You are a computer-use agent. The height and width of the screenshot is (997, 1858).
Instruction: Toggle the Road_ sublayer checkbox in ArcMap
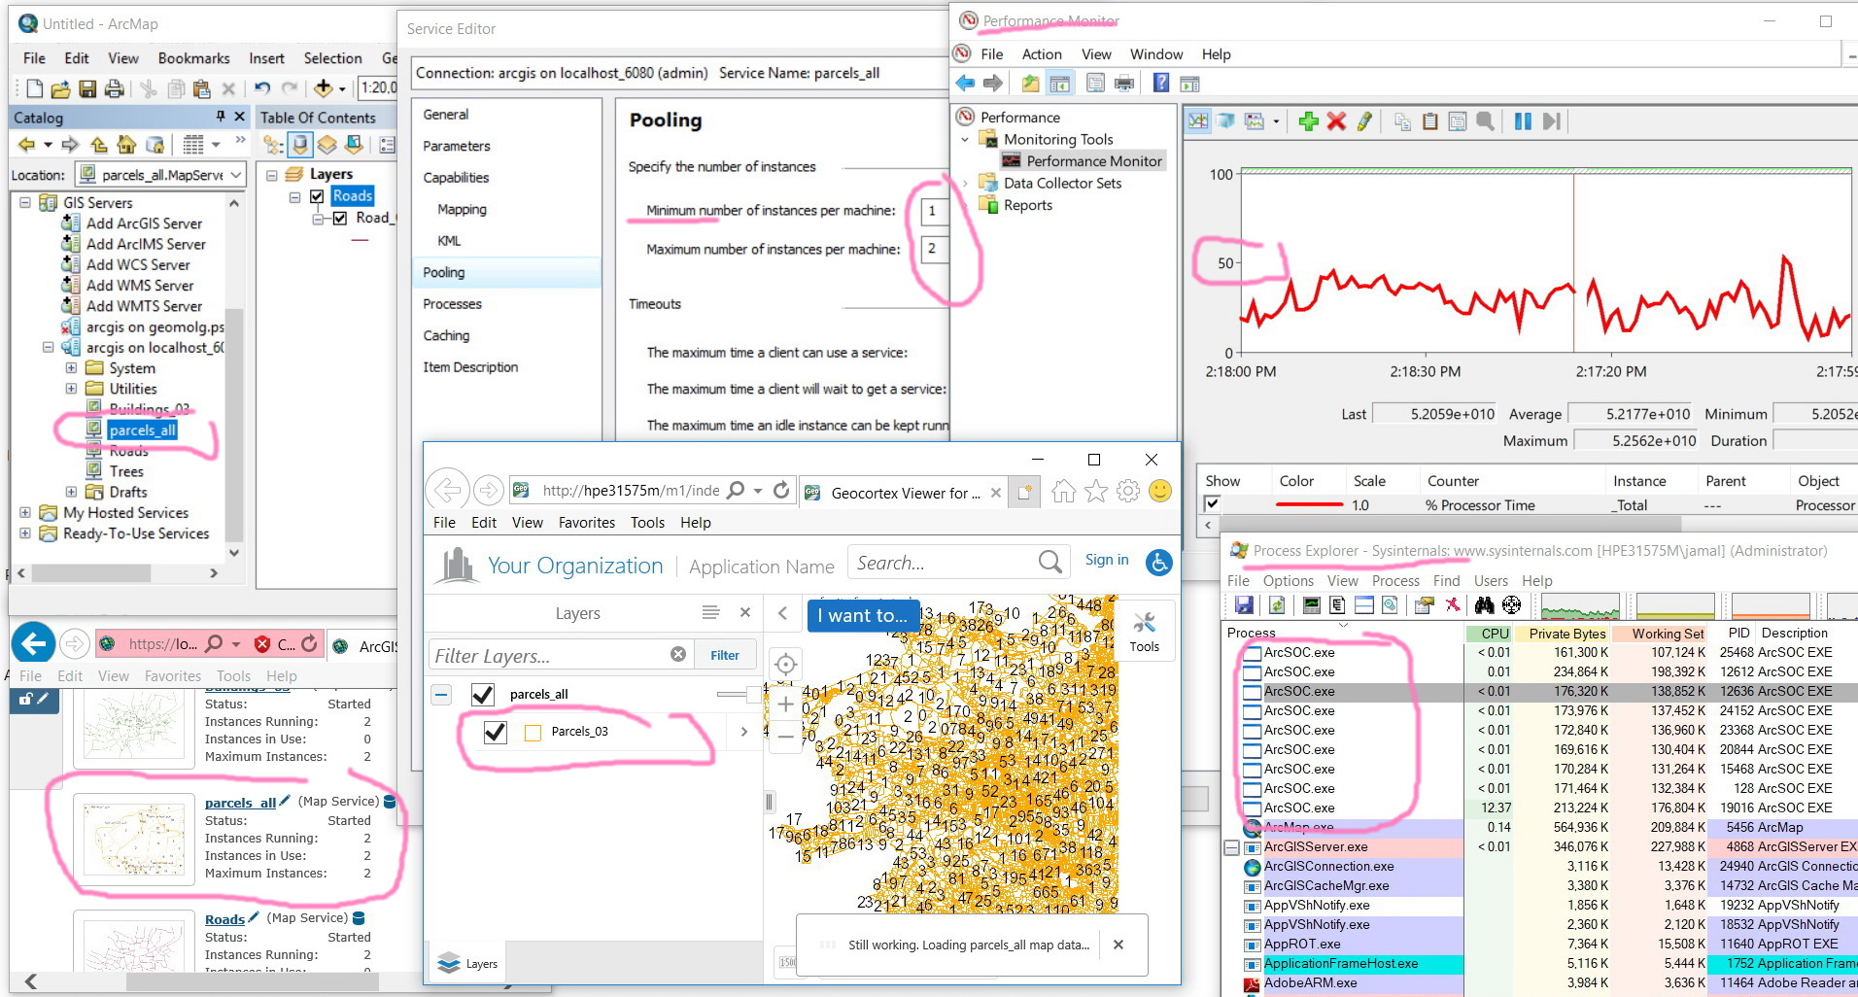[339, 219]
